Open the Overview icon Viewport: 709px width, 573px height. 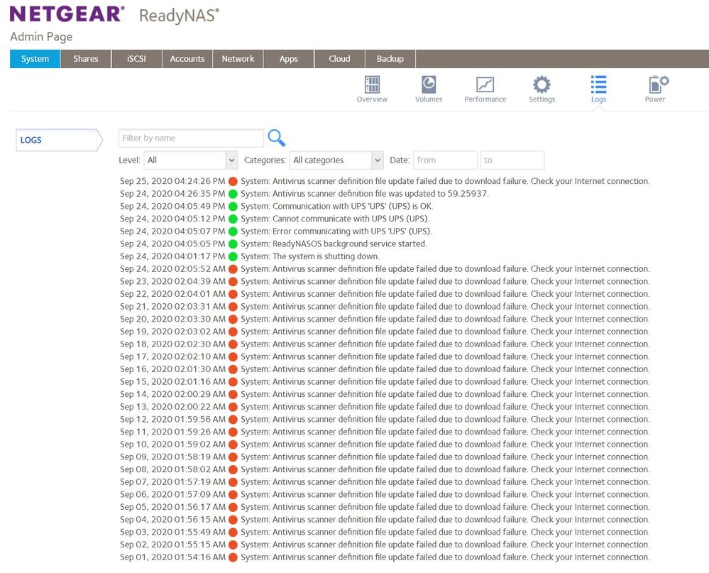(372, 86)
